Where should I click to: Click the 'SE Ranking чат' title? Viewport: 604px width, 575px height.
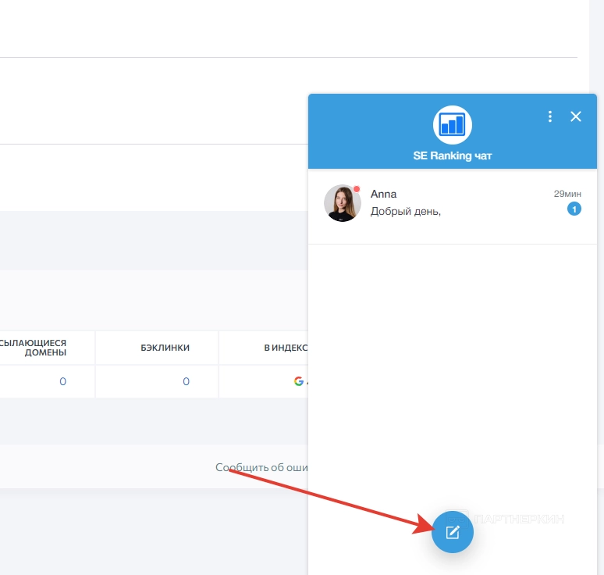coord(453,155)
